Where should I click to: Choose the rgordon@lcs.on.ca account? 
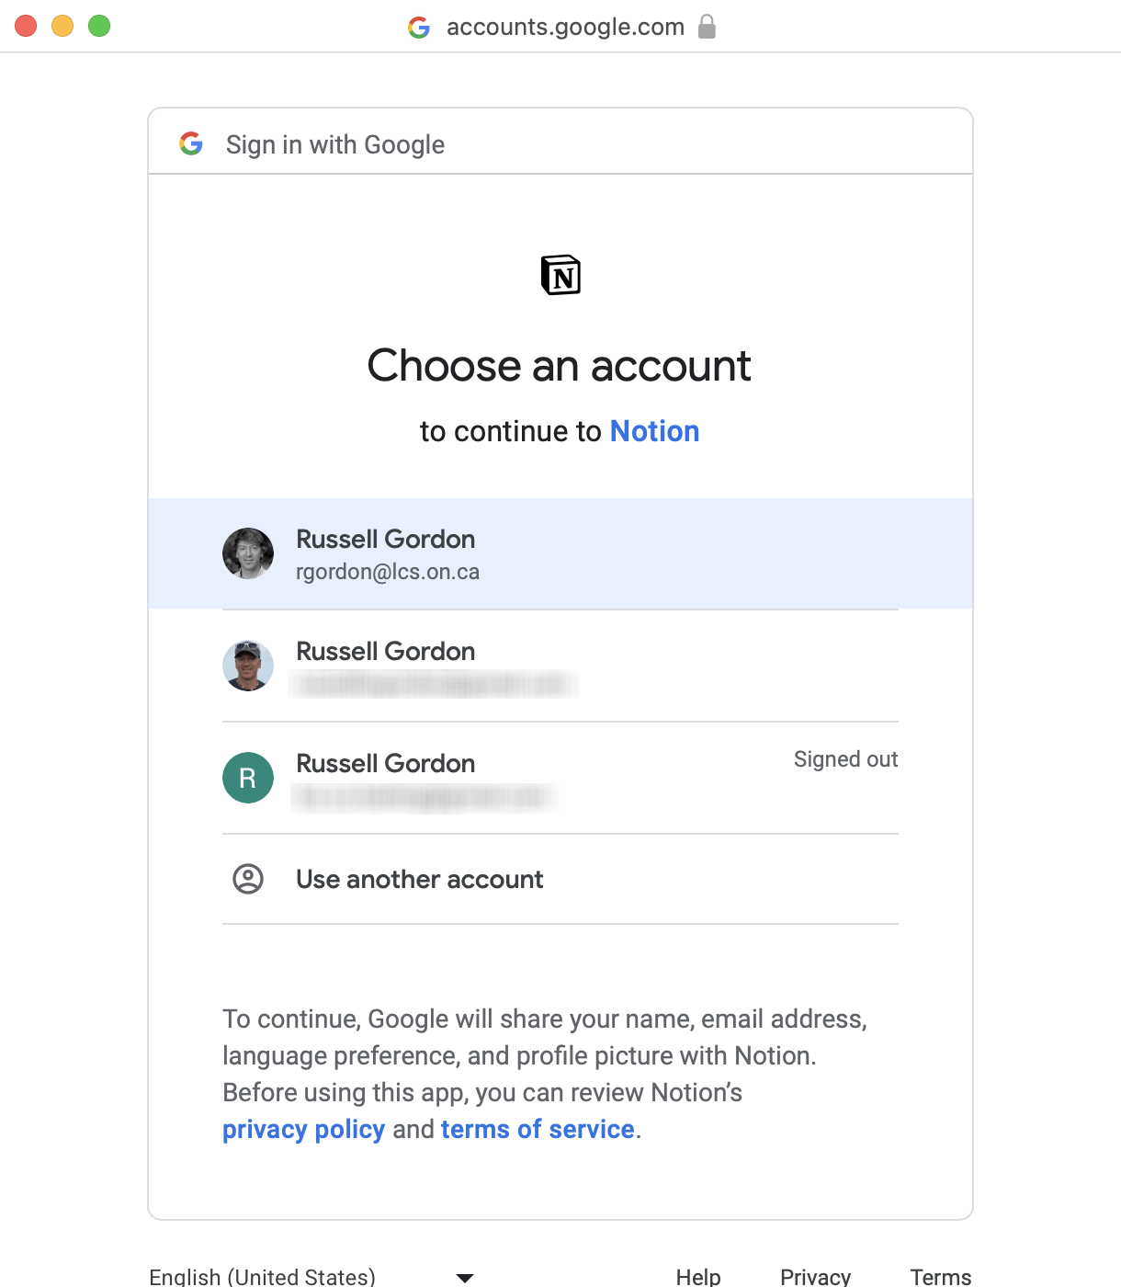coord(560,553)
